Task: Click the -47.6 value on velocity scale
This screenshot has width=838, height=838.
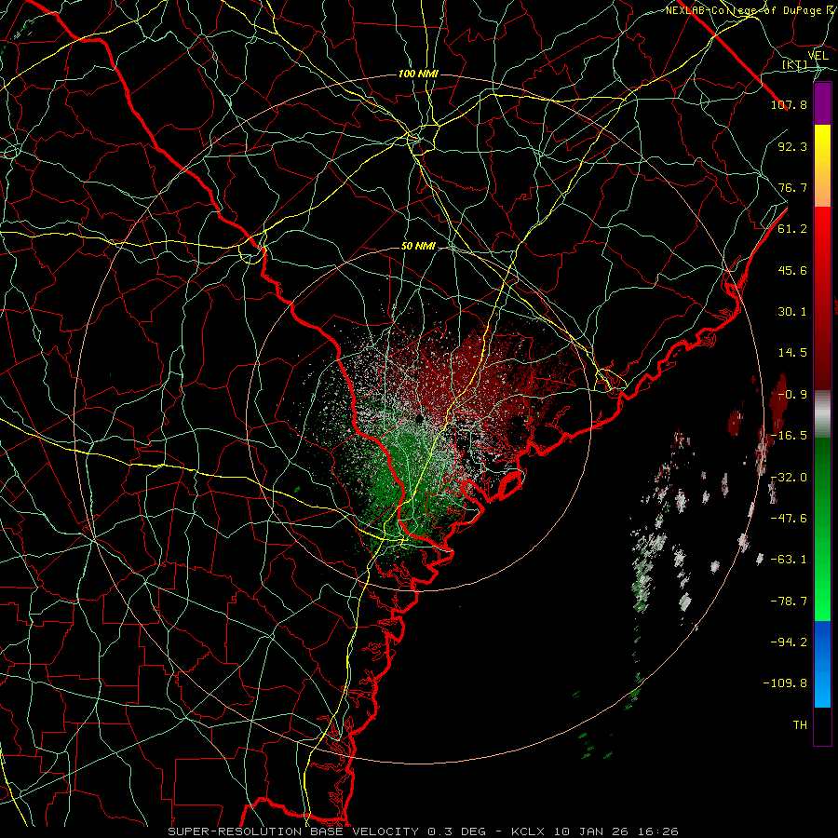Action: tap(789, 519)
